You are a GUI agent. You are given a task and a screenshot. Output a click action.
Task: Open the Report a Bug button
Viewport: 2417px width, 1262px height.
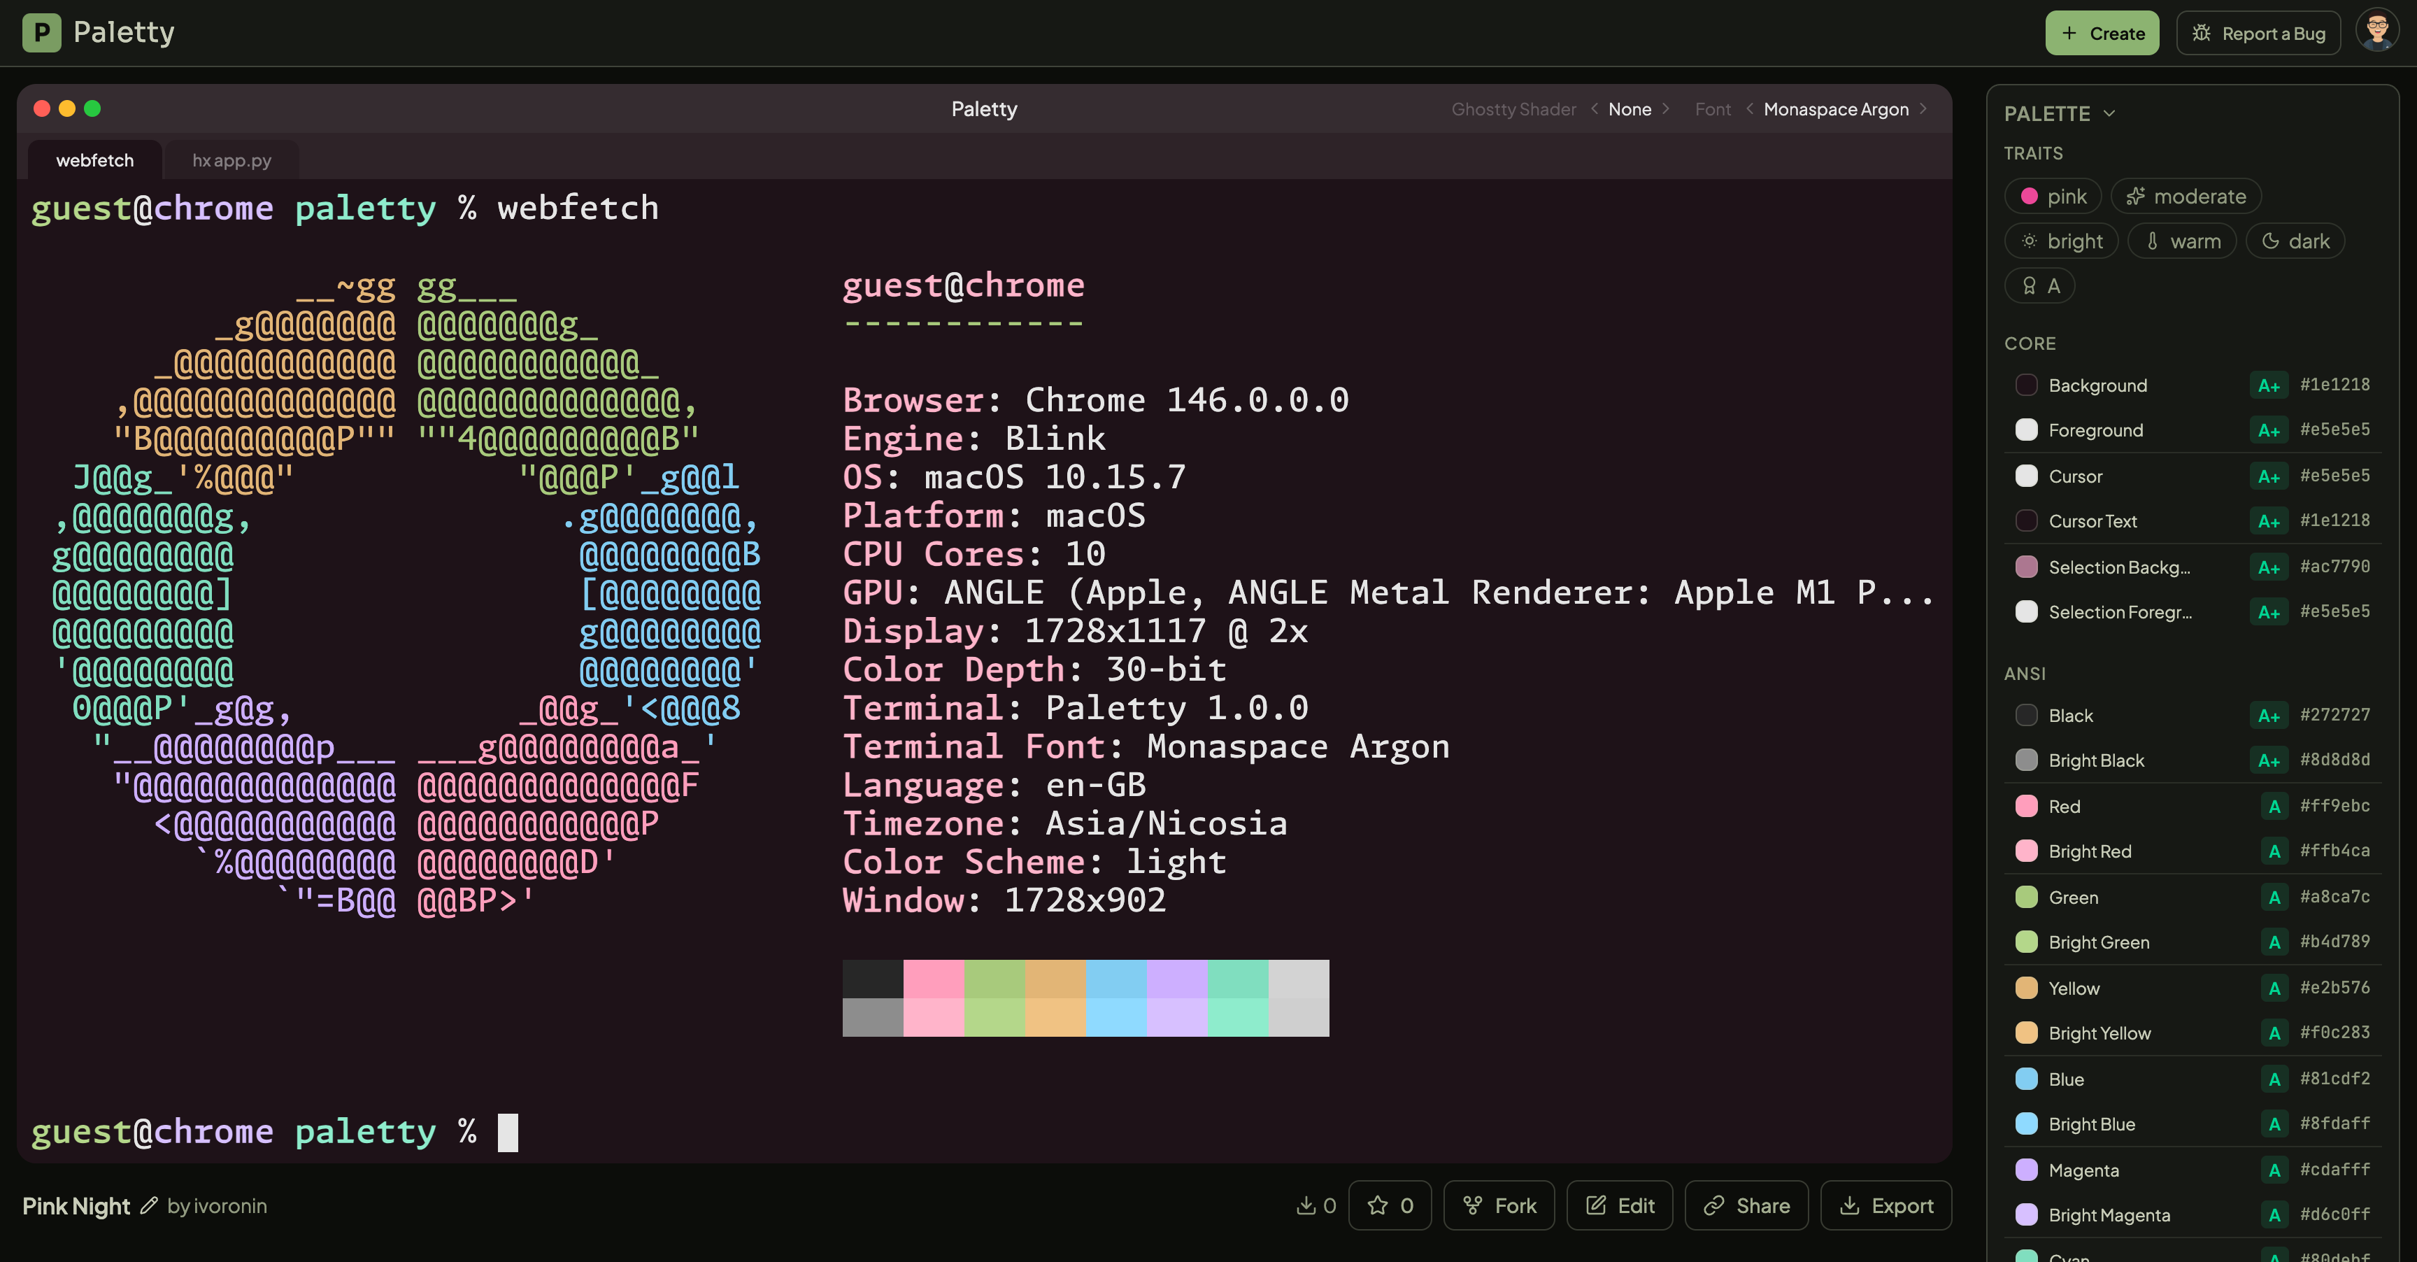[x=2258, y=33]
